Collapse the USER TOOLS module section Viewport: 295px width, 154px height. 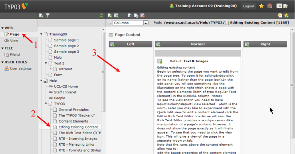2,62
